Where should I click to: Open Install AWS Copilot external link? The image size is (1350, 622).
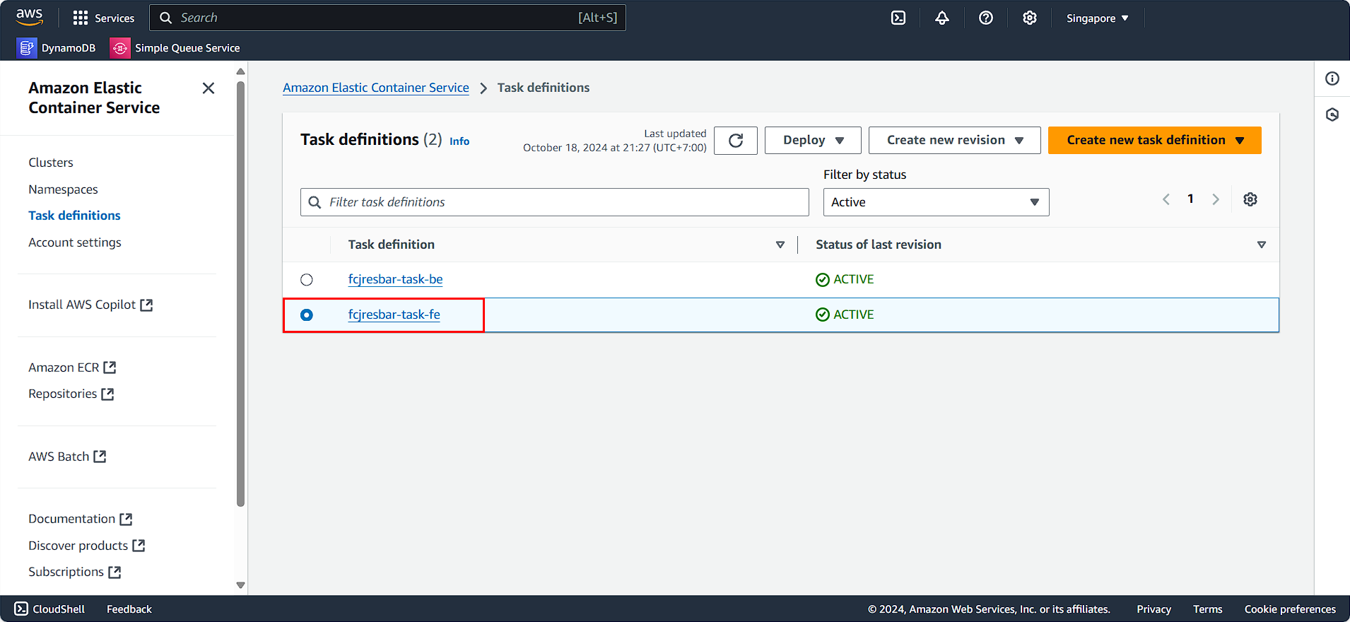(90, 305)
